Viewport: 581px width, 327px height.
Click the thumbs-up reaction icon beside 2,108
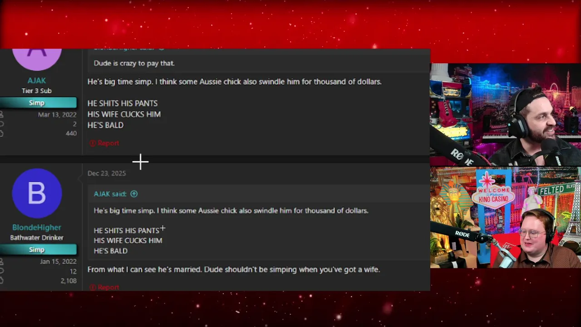coord(1,281)
